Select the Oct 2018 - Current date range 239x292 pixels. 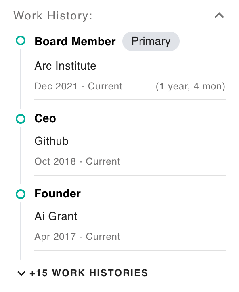pos(77,161)
